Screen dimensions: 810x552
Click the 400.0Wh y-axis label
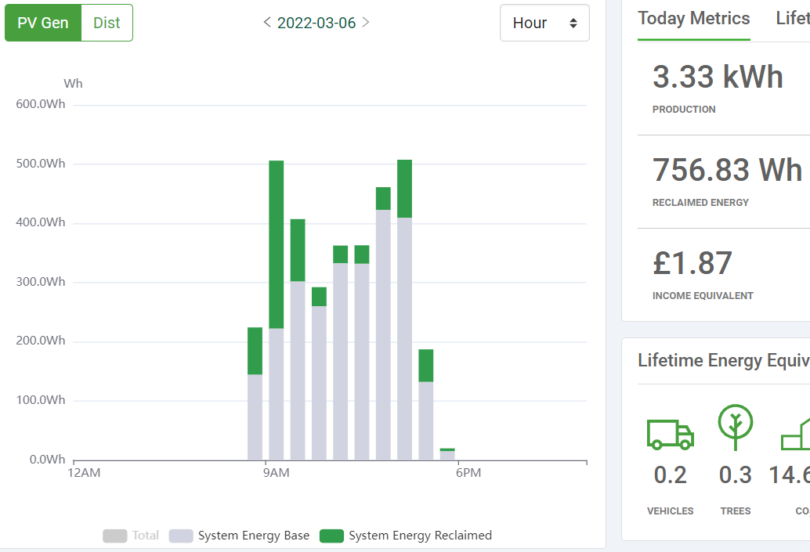tap(41, 222)
